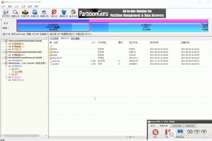Select the small EXT4 partition block at right
Screen dimensions: 212x141
point(205,27)
